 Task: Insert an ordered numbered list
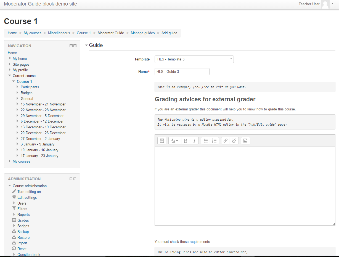coord(214,141)
